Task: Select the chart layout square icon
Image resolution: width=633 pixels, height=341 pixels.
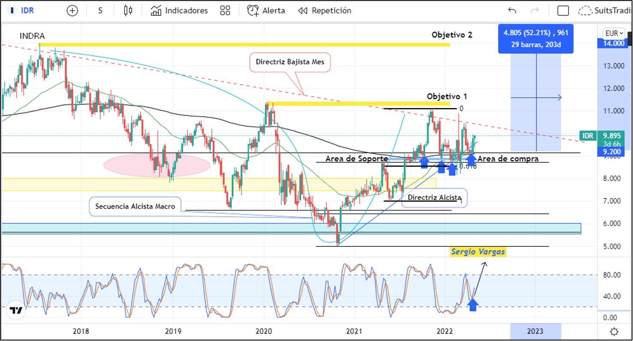Action: pos(563,11)
